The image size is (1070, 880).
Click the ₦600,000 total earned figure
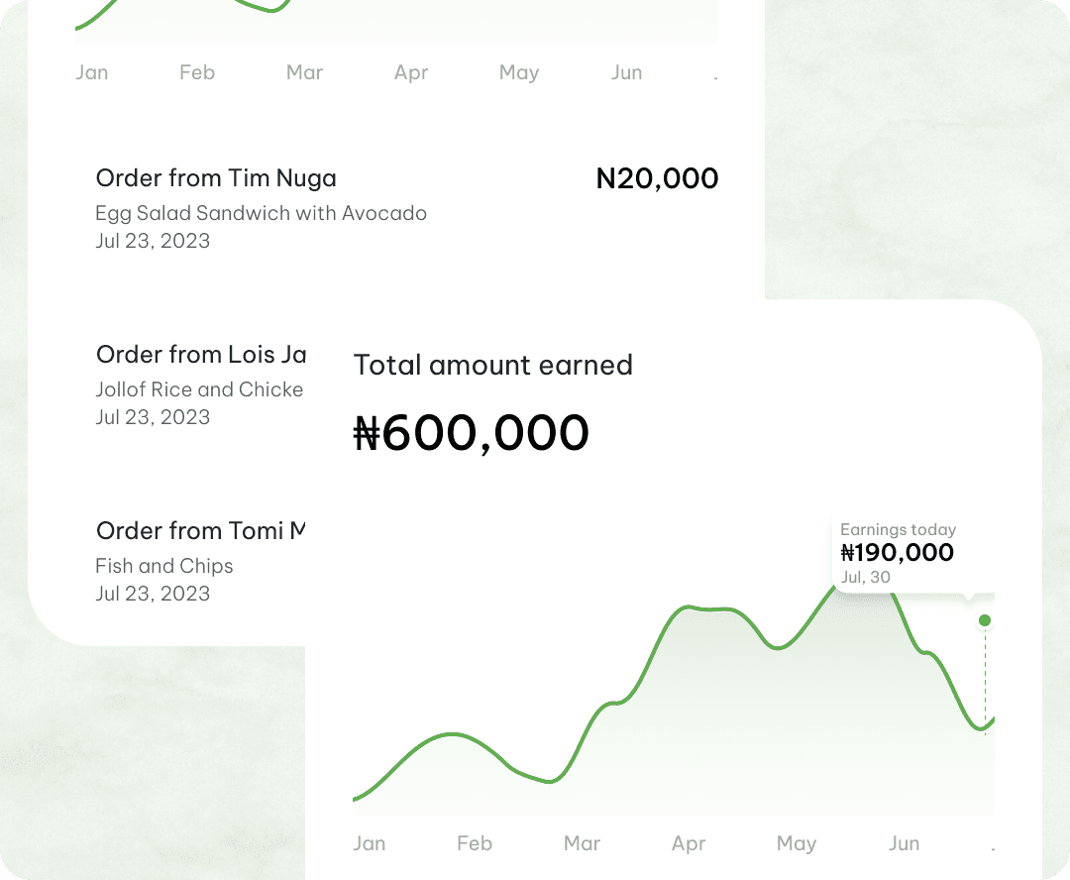(x=472, y=433)
